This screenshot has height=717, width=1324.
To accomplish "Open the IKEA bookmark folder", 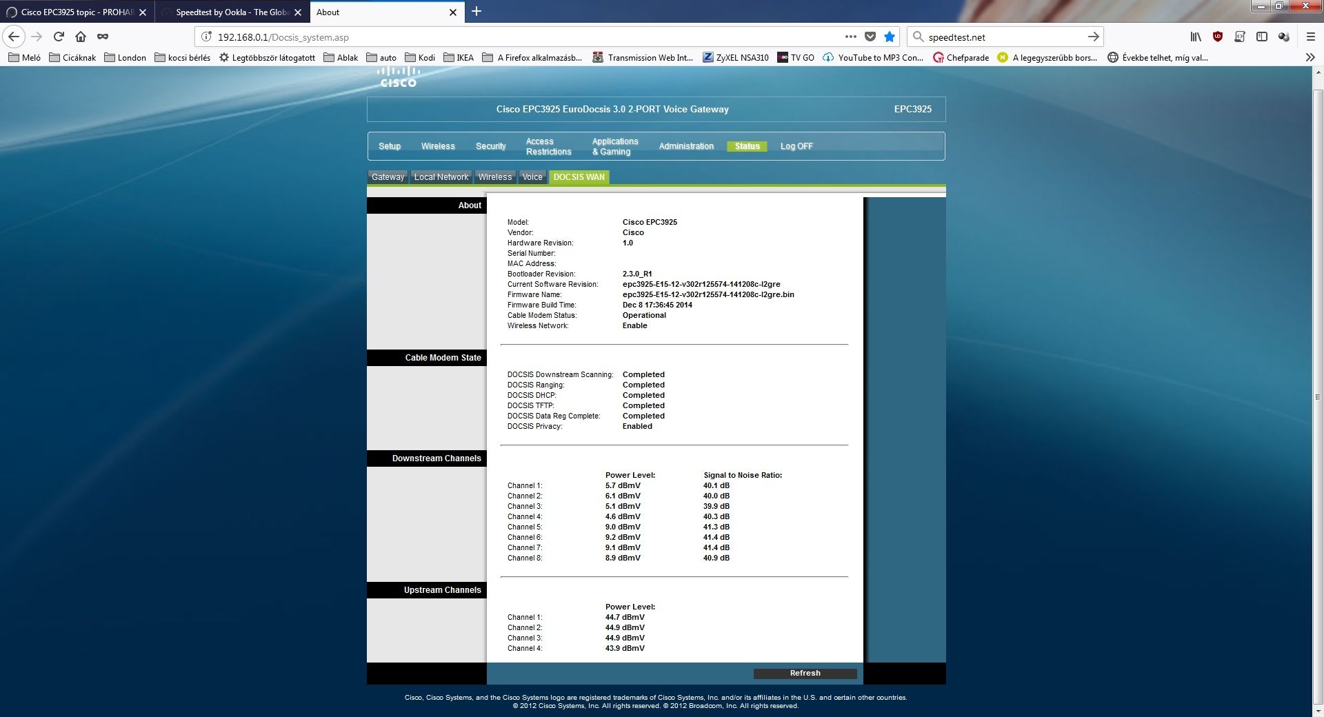I will point(459,58).
